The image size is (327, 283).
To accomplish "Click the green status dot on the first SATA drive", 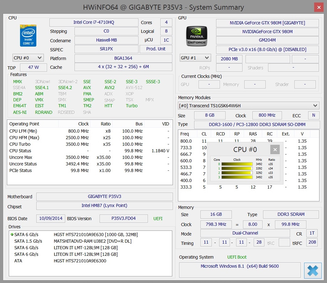I will click(x=12, y=235).
